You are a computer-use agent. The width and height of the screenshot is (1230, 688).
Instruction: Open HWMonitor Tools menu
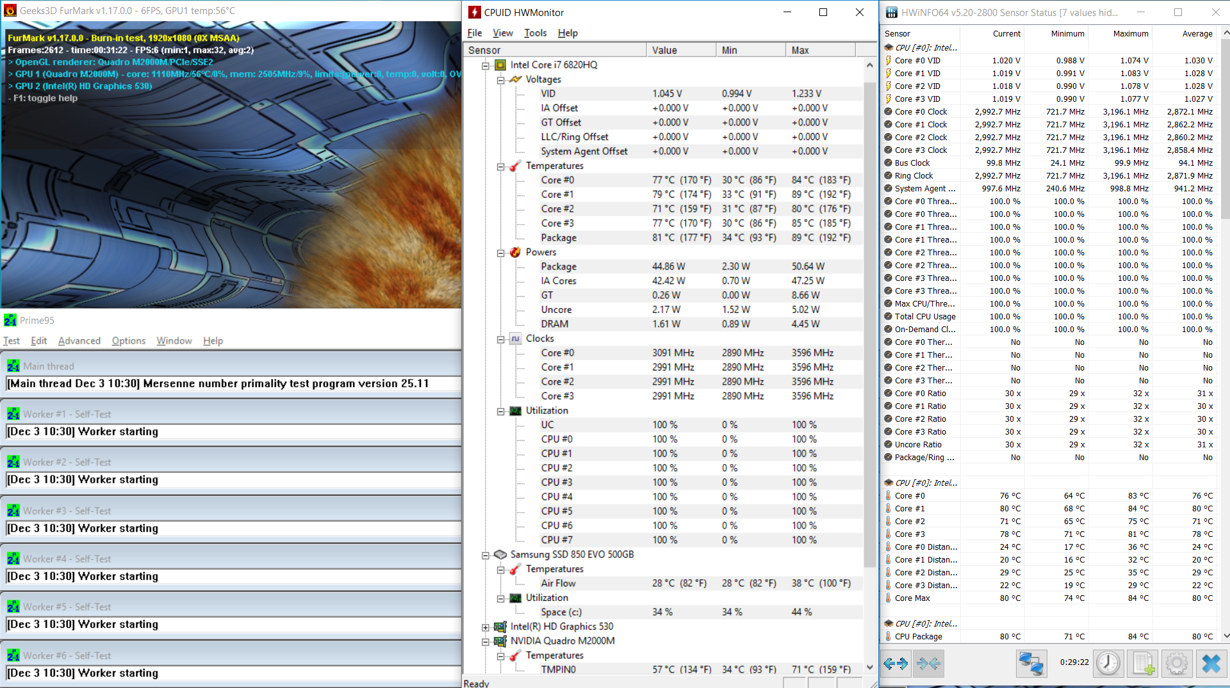pos(536,33)
